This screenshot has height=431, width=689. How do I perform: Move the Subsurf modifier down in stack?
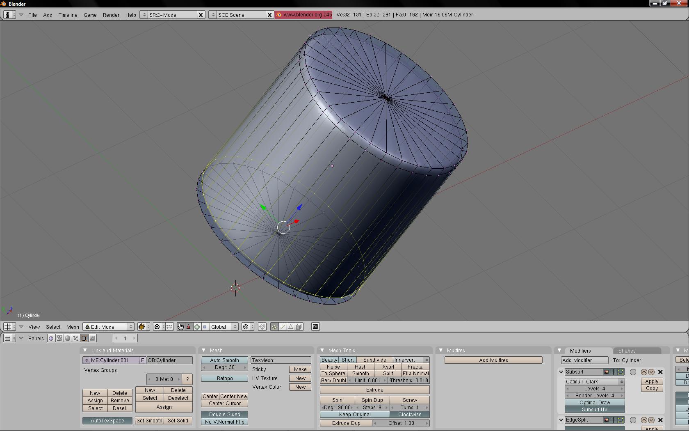coord(651,372)
